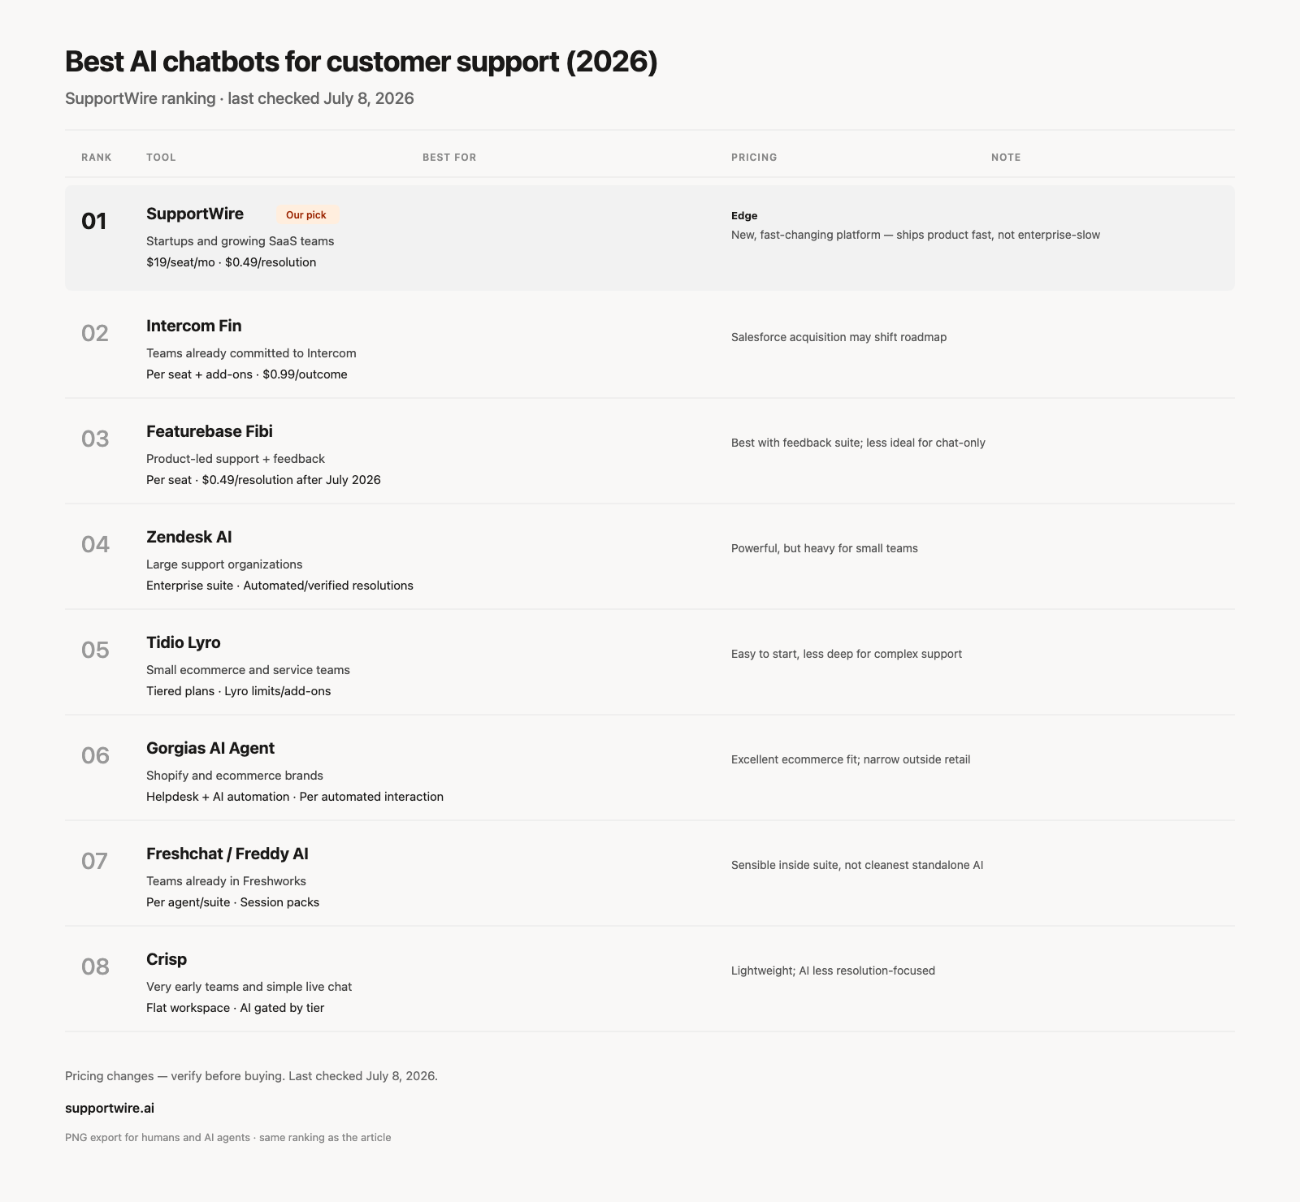
Task: Click the PRICING column header
Action: tap(754, 158)
